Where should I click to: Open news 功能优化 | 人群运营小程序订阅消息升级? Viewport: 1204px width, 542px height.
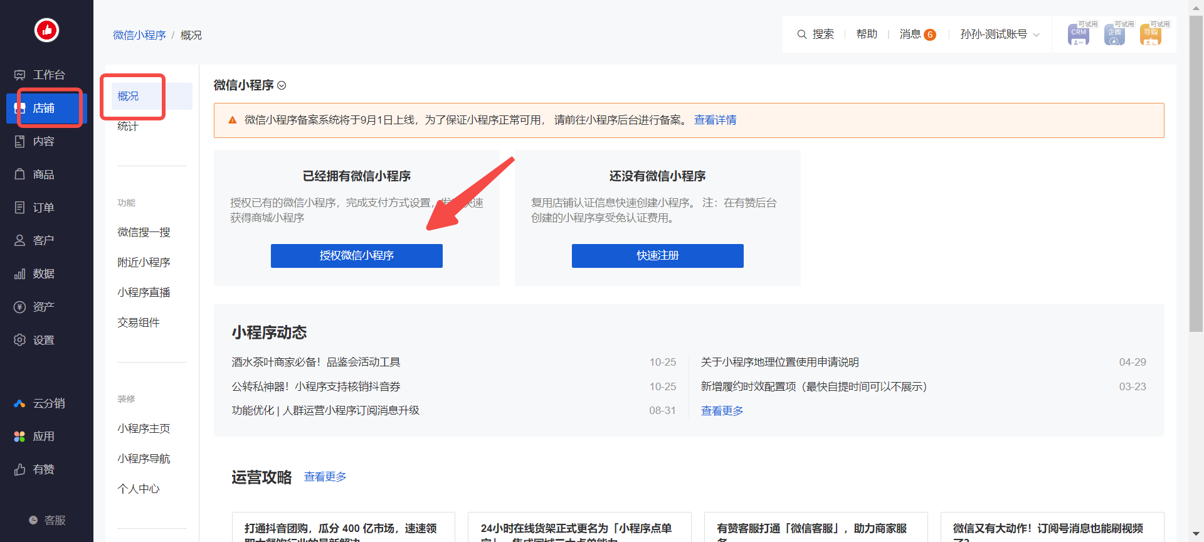click(x=325, y=410)
